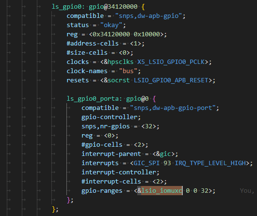257x216 pixels.
Task: Click the interrupt-parent property
Action: coord(112,154)
